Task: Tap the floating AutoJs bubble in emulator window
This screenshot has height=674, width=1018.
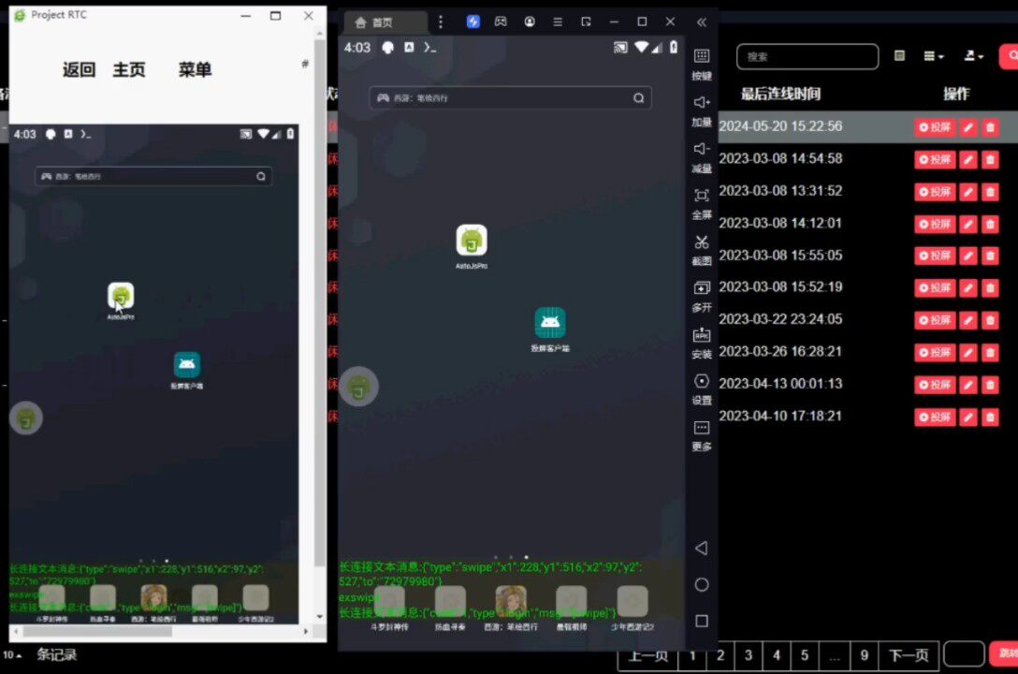Action: [358, 387]
